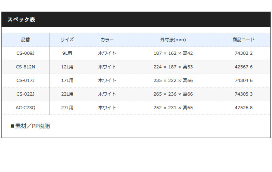The width and height of the screenshot is (272, 172).
Task: Click product code 47526 8
Action: (x=244, y=108)
